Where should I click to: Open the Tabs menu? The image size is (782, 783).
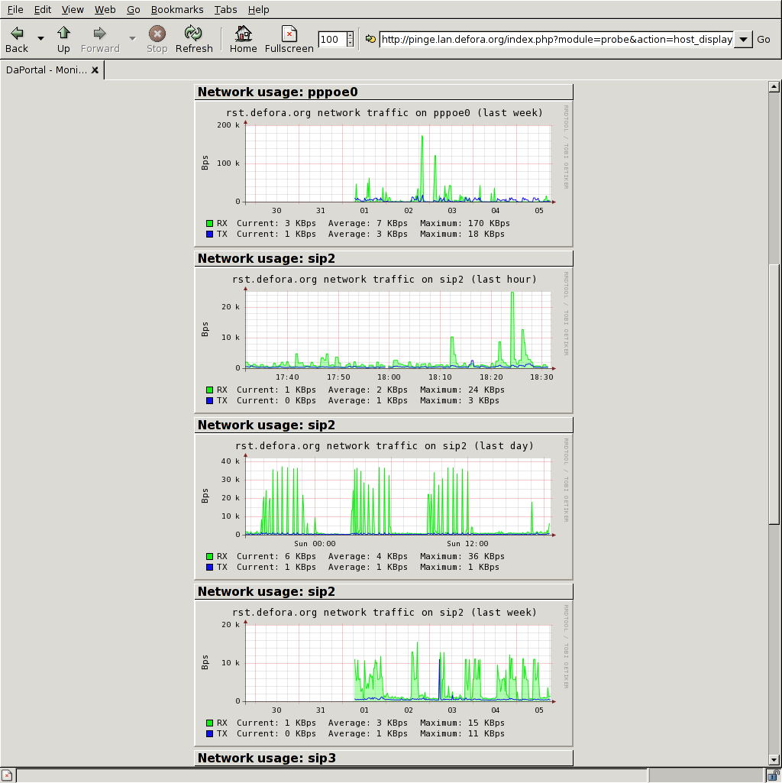click(225, 10)
